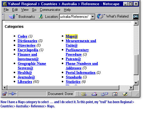Click the Document: Done status text

pyautogui.click(x=61, y=94)
